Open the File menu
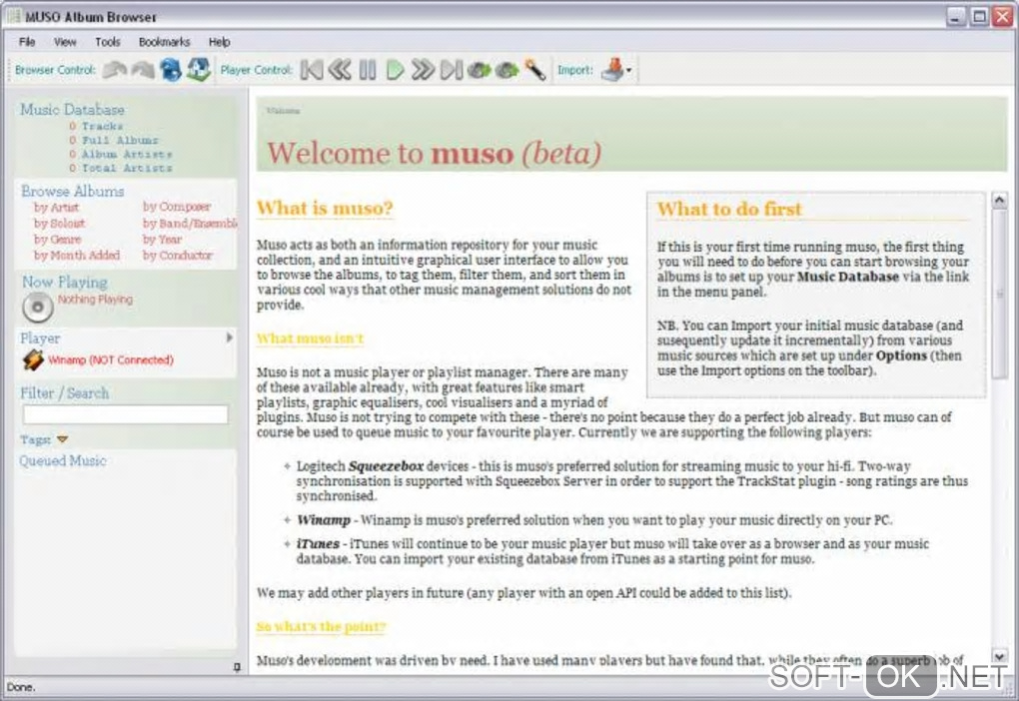1019x701 pixels. tap(27, 42)
